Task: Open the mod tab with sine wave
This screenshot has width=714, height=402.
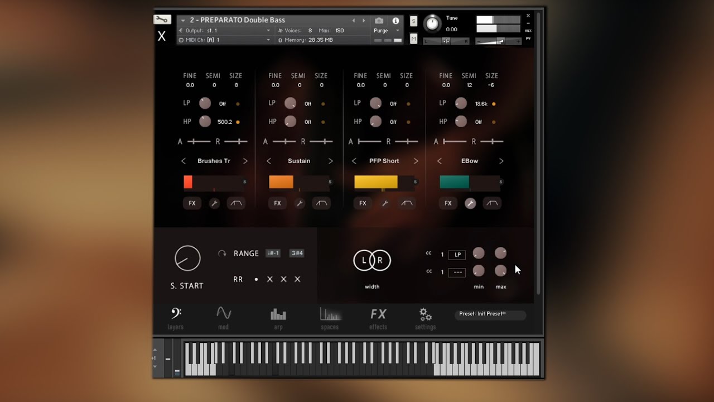Action: pyautogui.click(x=224, y=318)
